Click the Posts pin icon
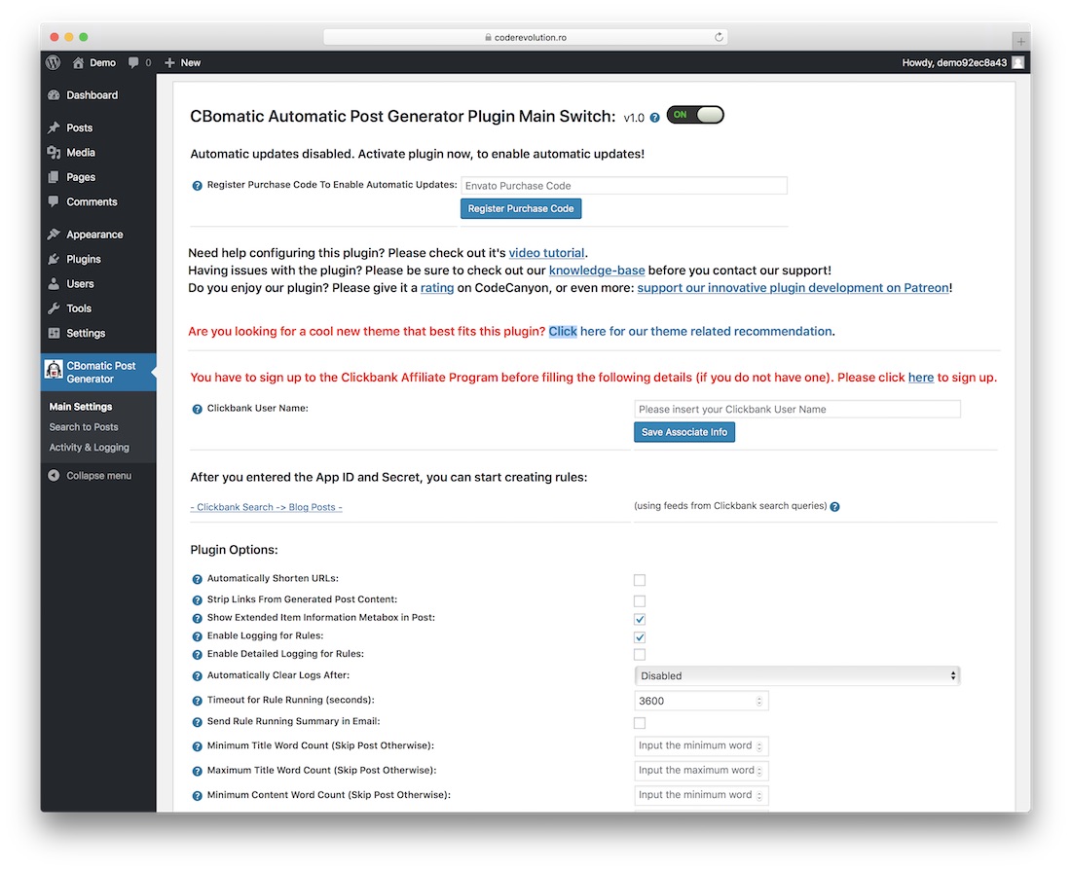 click(x=54, y=127)
